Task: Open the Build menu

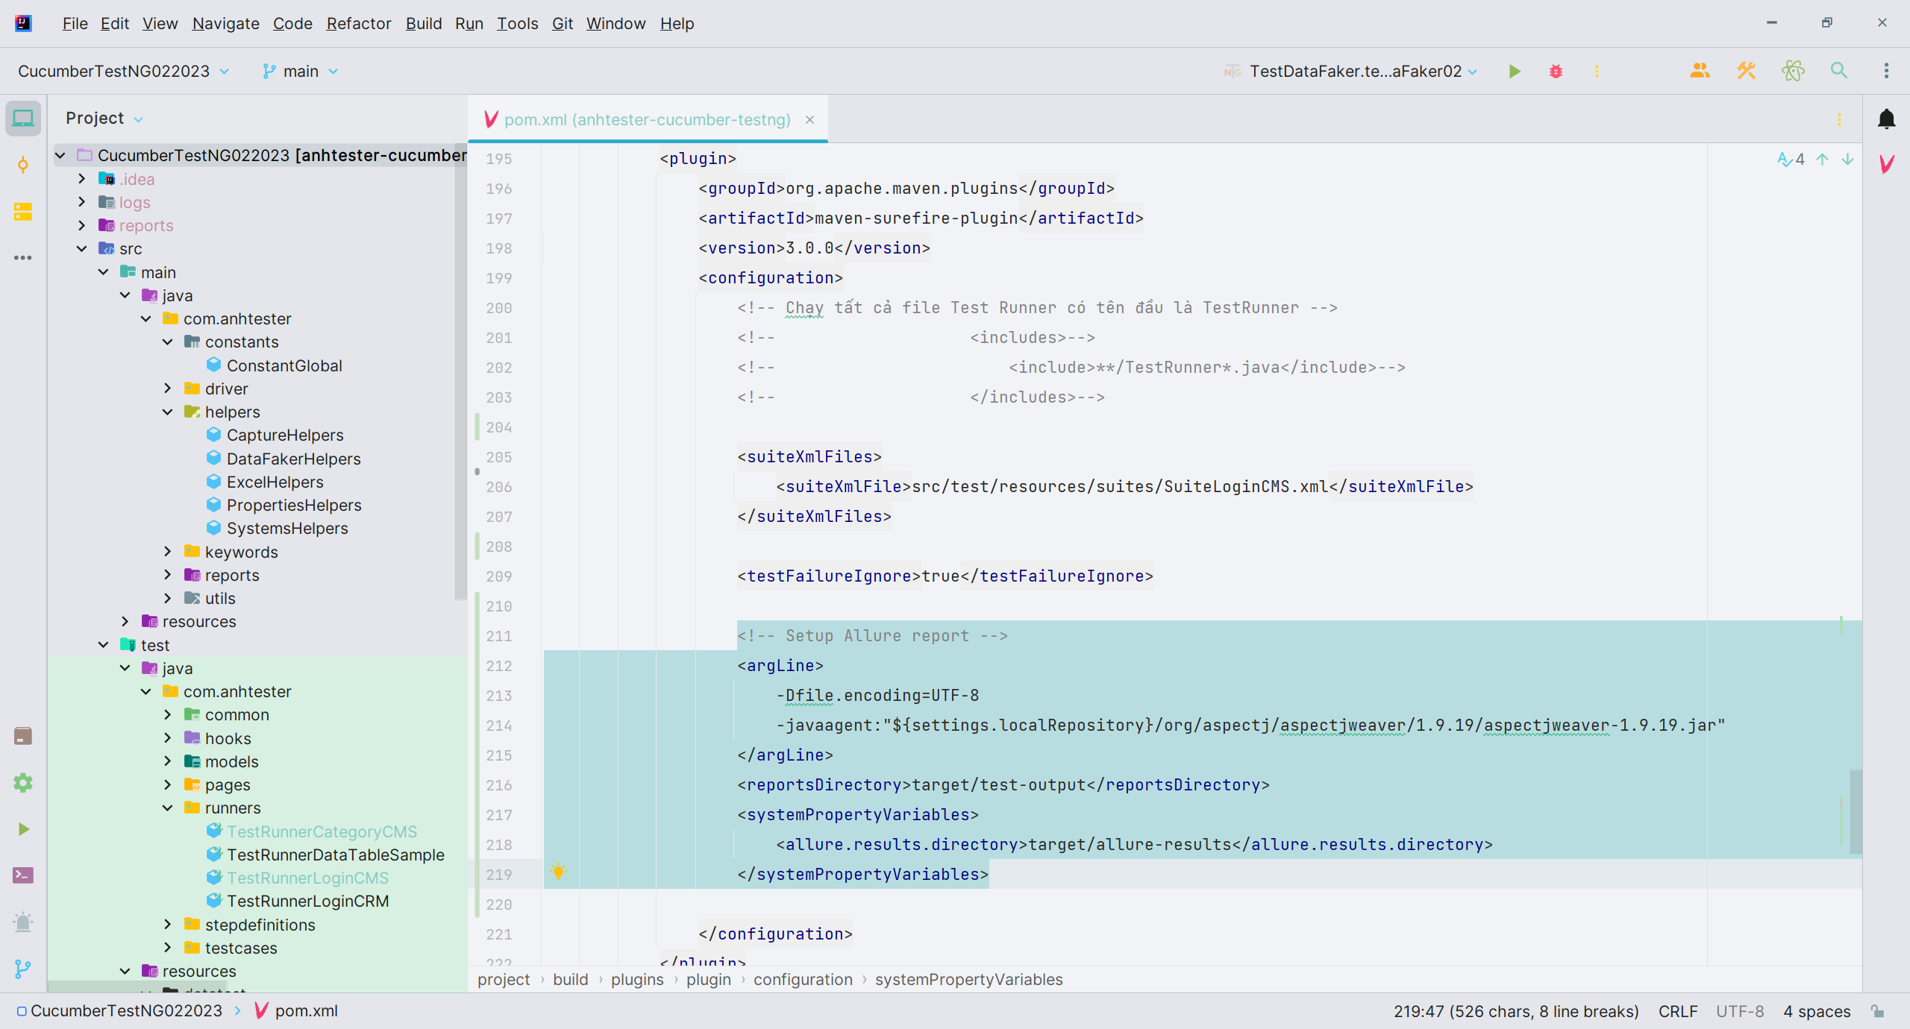Action: [423, 23]
